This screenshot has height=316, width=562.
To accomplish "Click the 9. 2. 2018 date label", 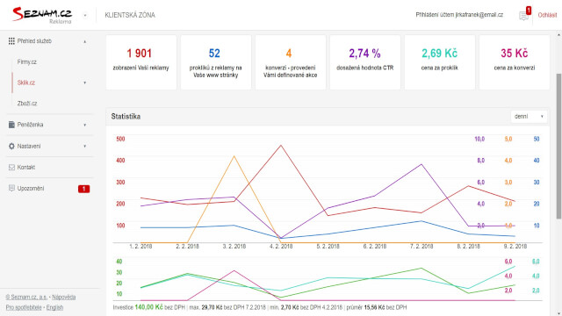I will (x=515, y=247).
